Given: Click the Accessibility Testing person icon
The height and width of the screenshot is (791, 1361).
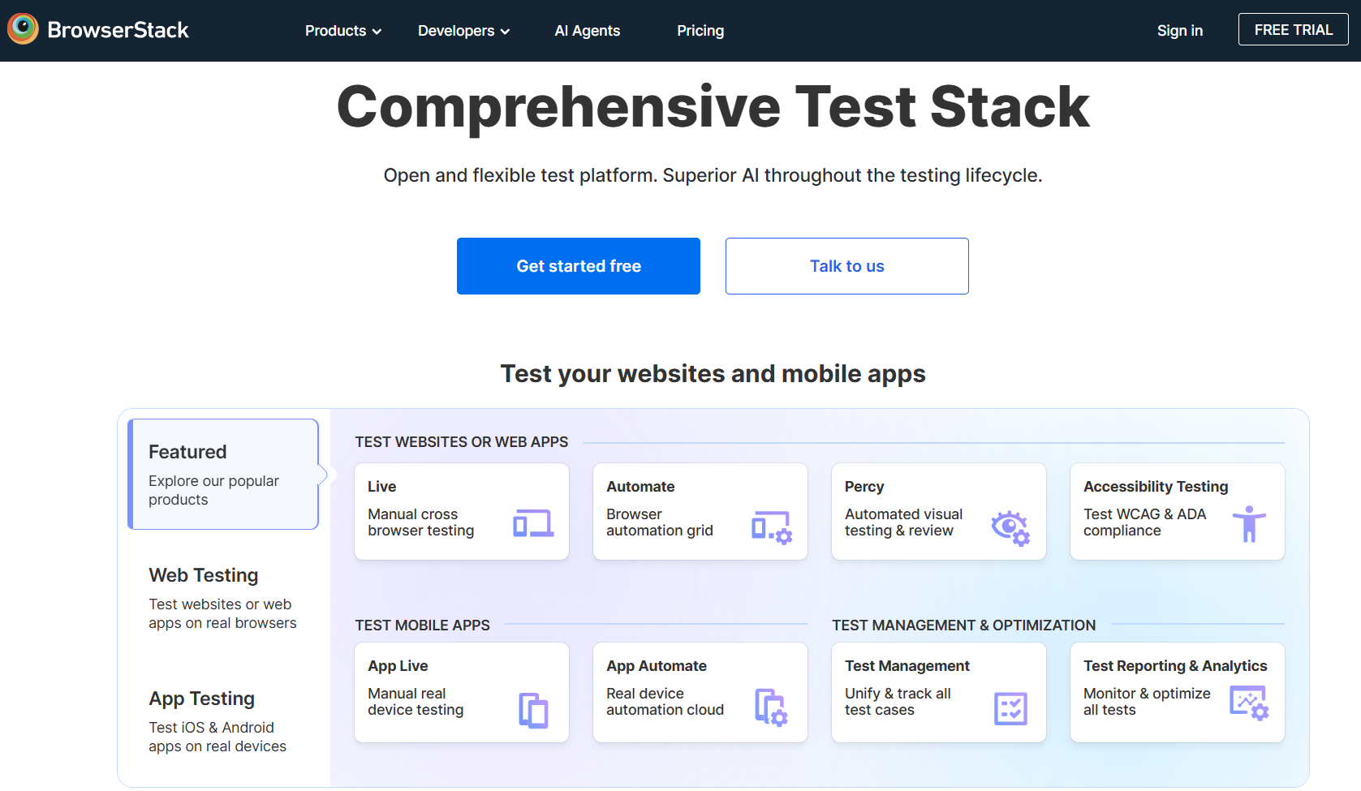Looking at the screenshot, I should (x=1248, y=524).
